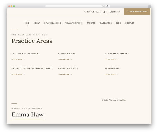Go to the Blog page
158x133 pixels.
tap(118, 23)
